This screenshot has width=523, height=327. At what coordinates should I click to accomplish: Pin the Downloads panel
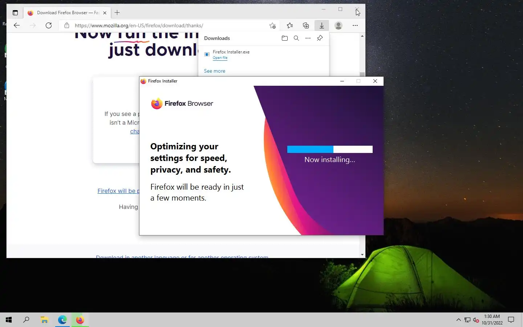320,38
